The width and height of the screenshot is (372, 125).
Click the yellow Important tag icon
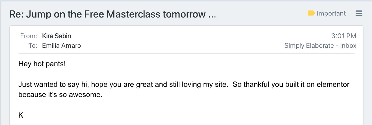click(311, 13)
